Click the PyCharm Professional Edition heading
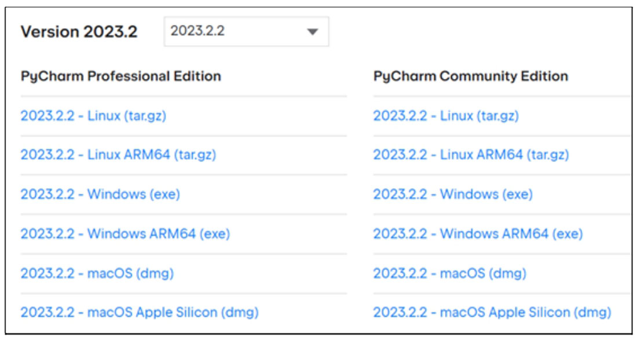Viewport: 637px width, 341px height. coord(120,76)
